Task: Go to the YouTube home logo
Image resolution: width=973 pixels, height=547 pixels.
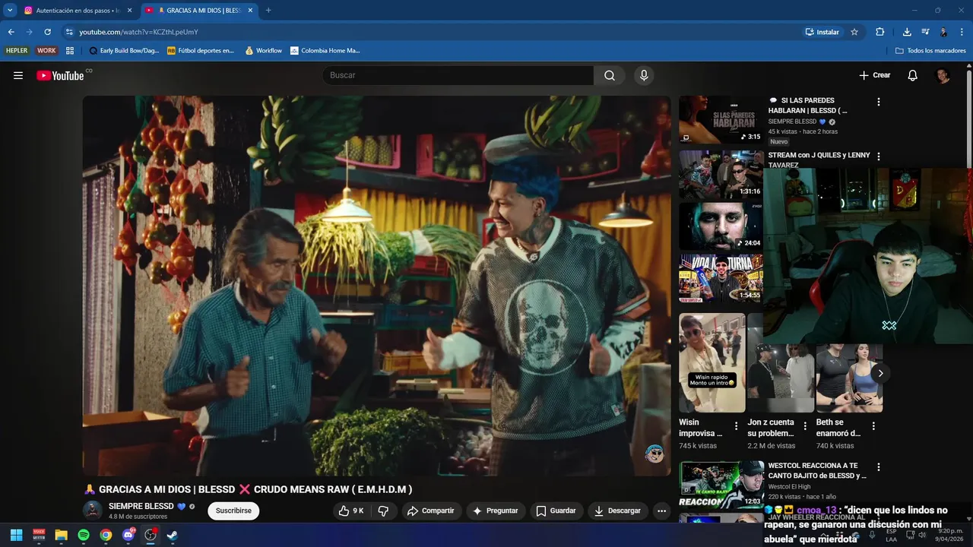Action: pos(61,75)
